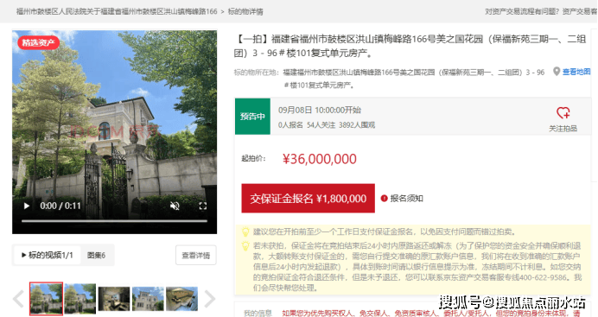Select the first highlighted villa thumbnail
Image resolution: width=598 pixels, height=317 pixels.
coord(46,298)
